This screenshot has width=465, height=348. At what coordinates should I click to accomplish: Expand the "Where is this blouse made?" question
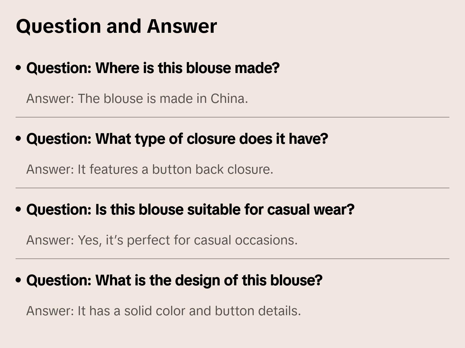click(153, 68)
